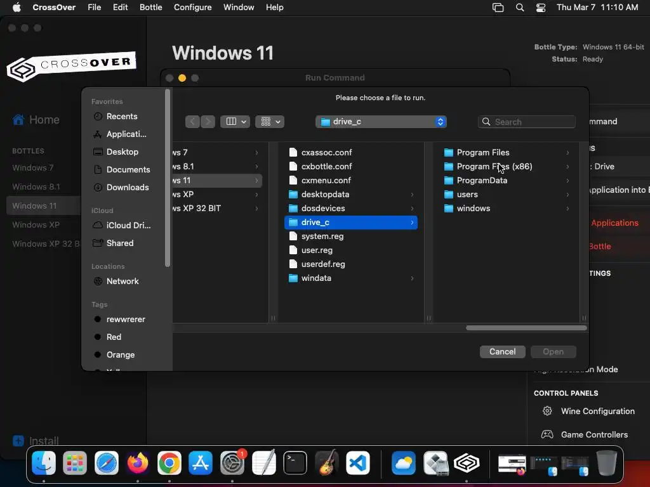Click the Home icon in CrossOver sidebar
This screenshot has width=650, height=487.
18,120
